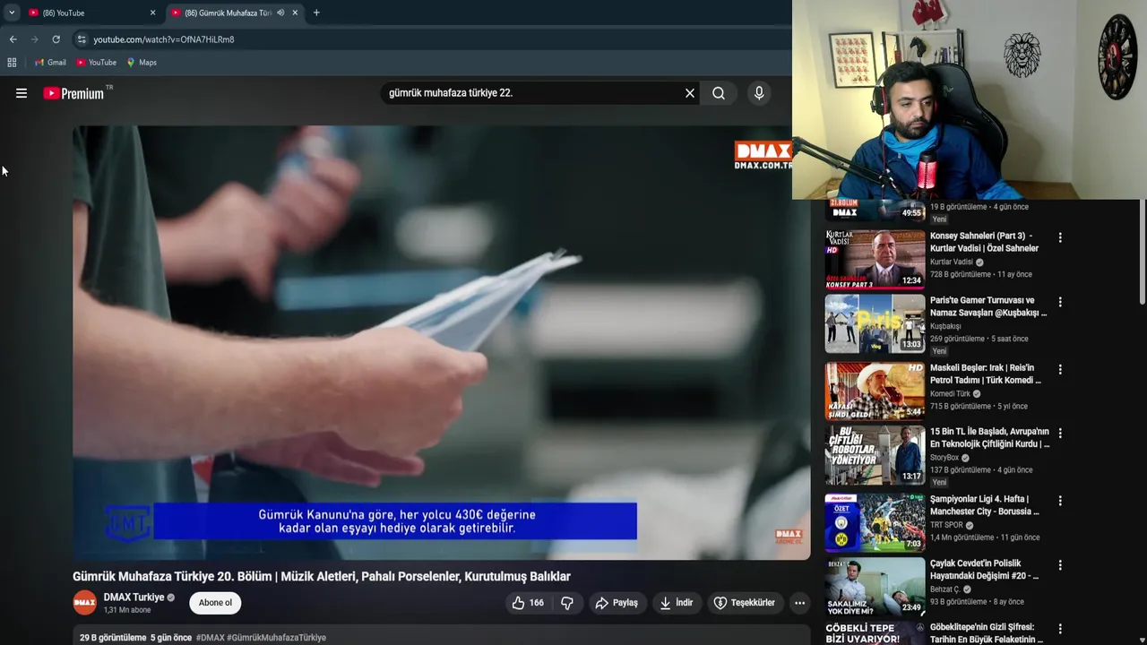Click into the search text field
This screenshot has width=1147, height=645.
[x=532, y=93]
